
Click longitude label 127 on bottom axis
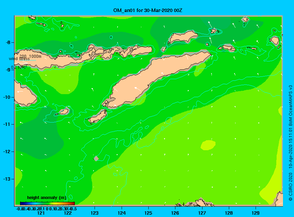[202, 213]
